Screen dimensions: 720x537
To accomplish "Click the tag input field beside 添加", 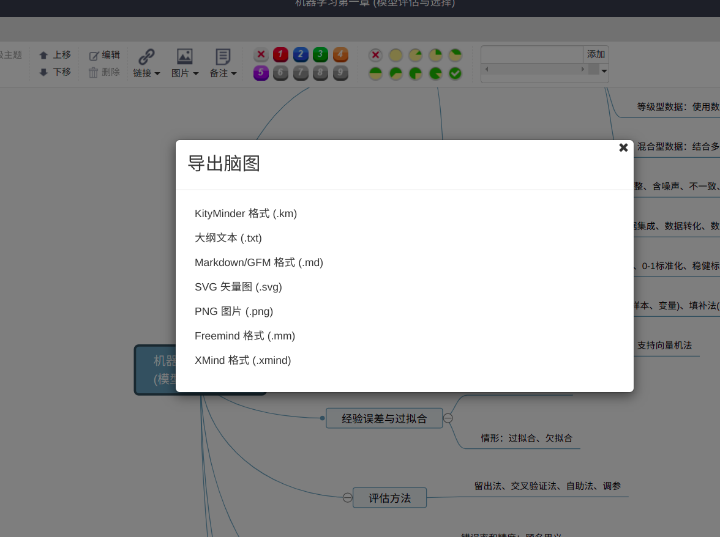I will 531,54.
